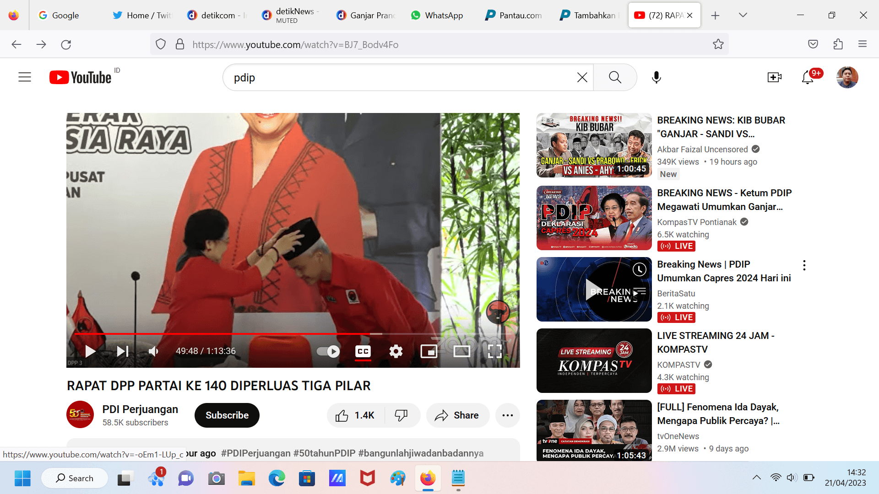Screen dimensions: 879x494
Task: Go to the YouTube home logo
Action: 81,77
